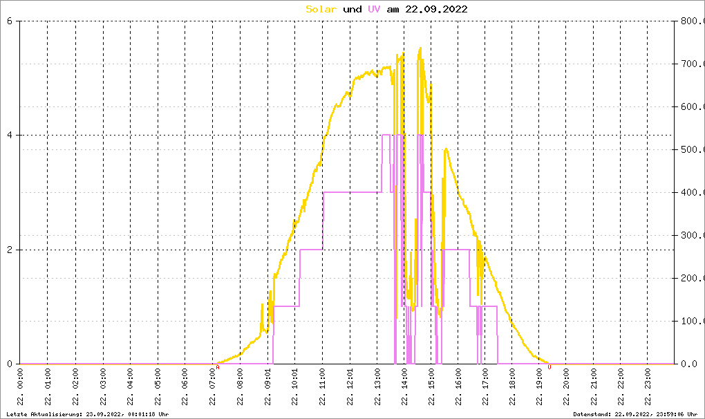Click left y-axis value '4'

(10, 136)
